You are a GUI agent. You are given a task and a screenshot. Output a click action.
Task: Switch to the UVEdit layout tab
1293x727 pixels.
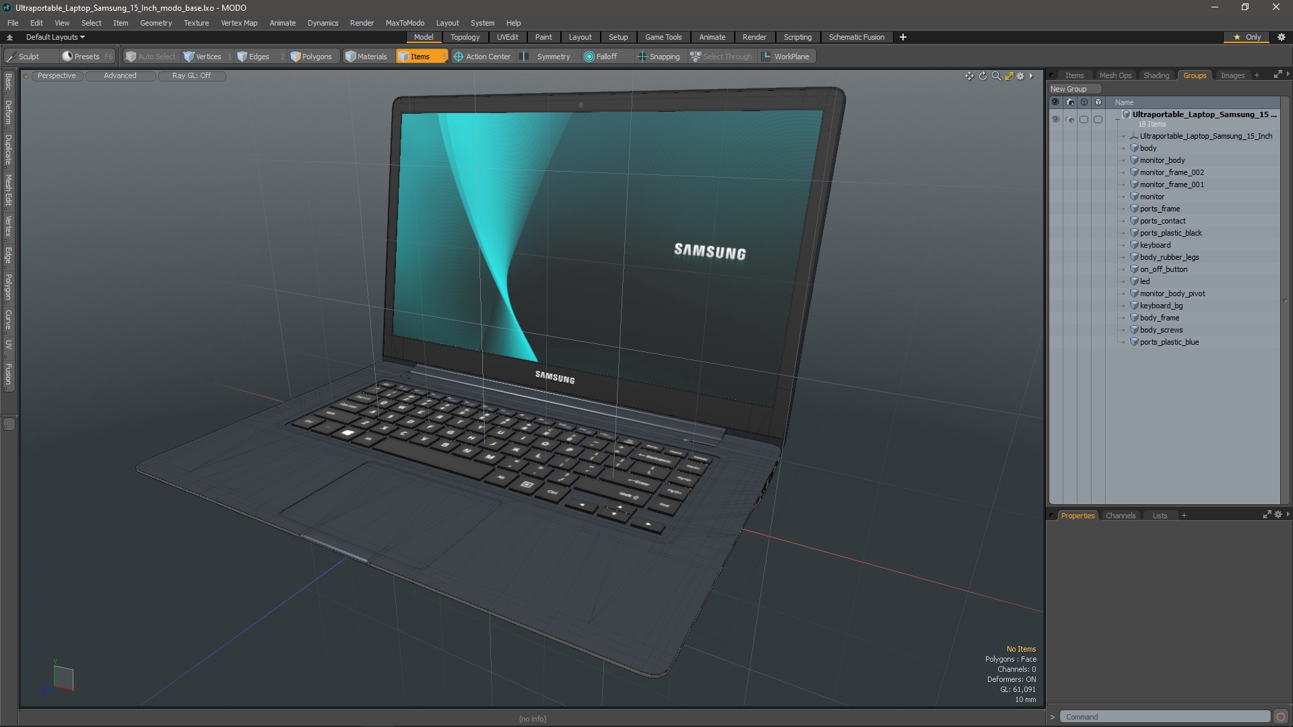507,37
